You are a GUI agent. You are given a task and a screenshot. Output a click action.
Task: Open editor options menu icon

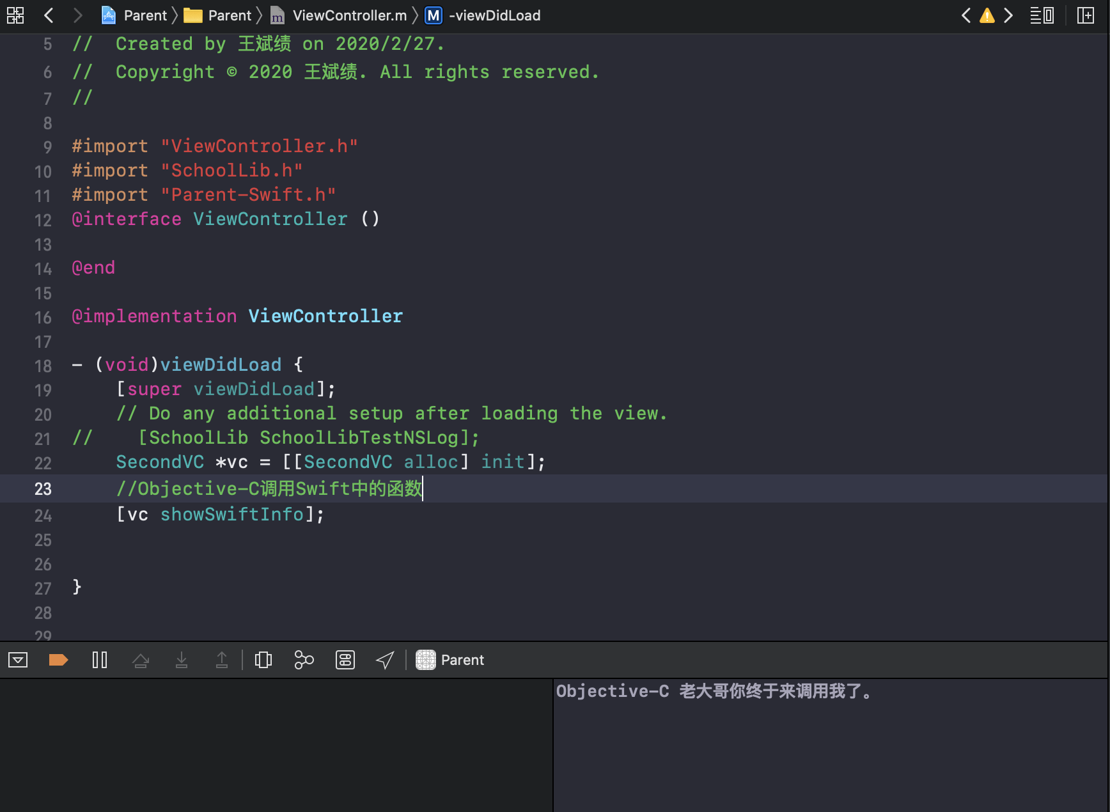coord(1042,15)
